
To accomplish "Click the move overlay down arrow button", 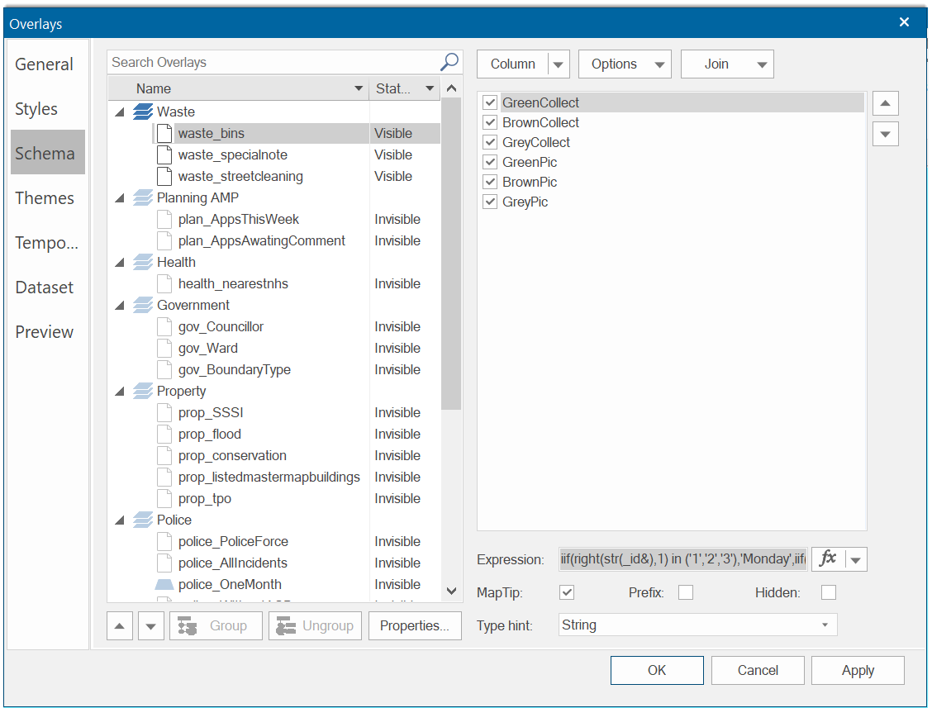I will coord(150,626).
